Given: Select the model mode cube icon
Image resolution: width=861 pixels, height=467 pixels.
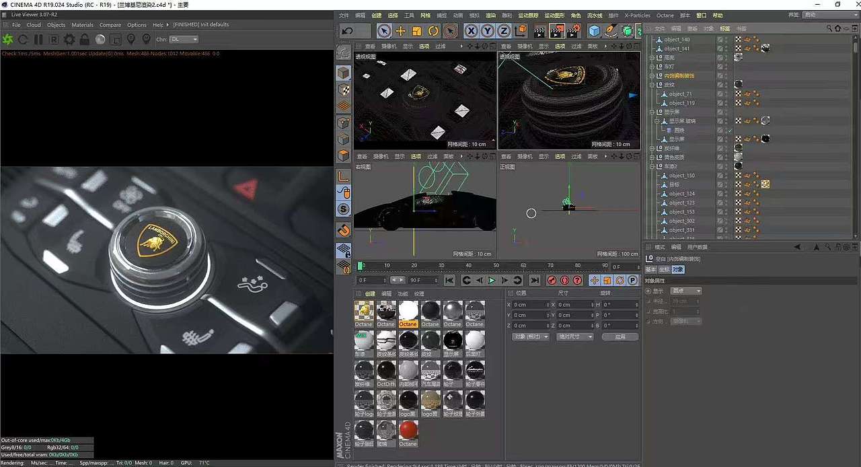Looking at the screenshot, I should (x=344, y=73).
